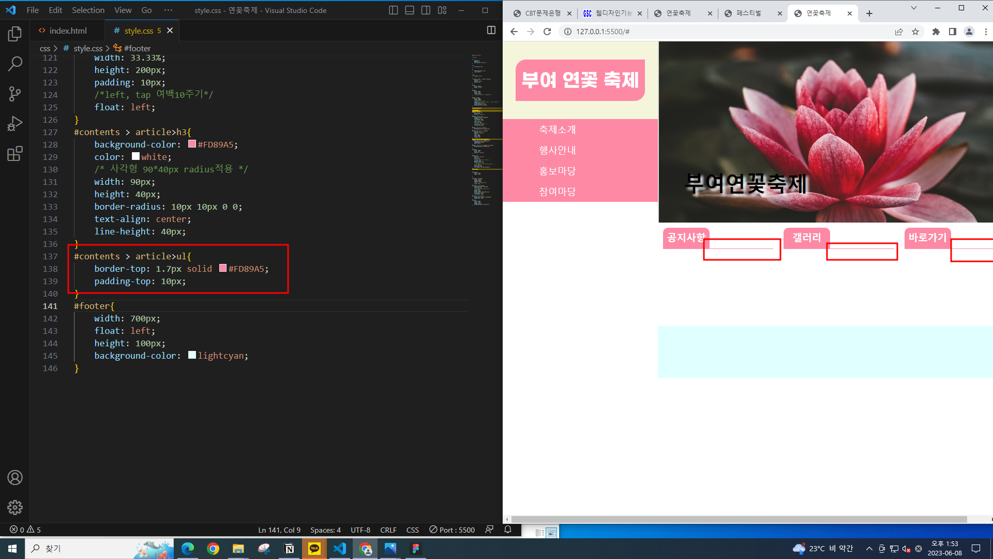Open the Run and Debug view
Image resolution: width=993 pixels, height=559 pixels.
point(15,124)
